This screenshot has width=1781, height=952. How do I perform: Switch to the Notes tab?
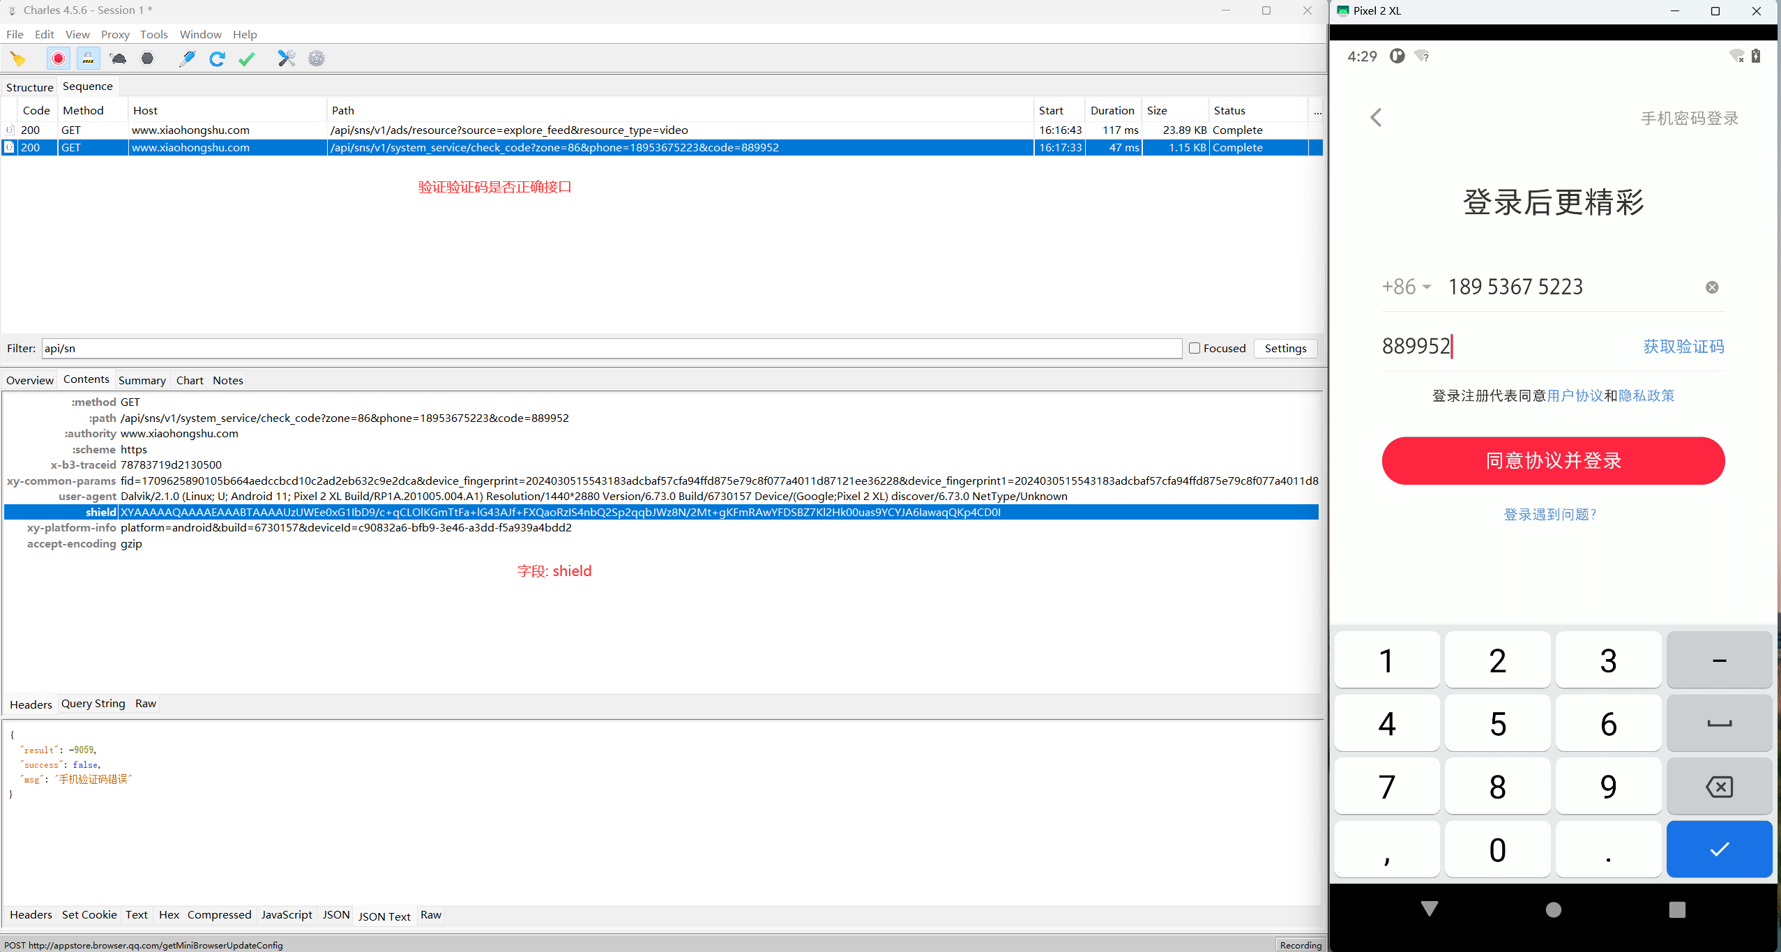click(228, 380)
